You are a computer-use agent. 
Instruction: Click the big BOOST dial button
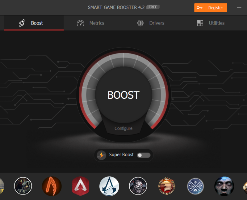pyautogui.click(x=124, y=95)
